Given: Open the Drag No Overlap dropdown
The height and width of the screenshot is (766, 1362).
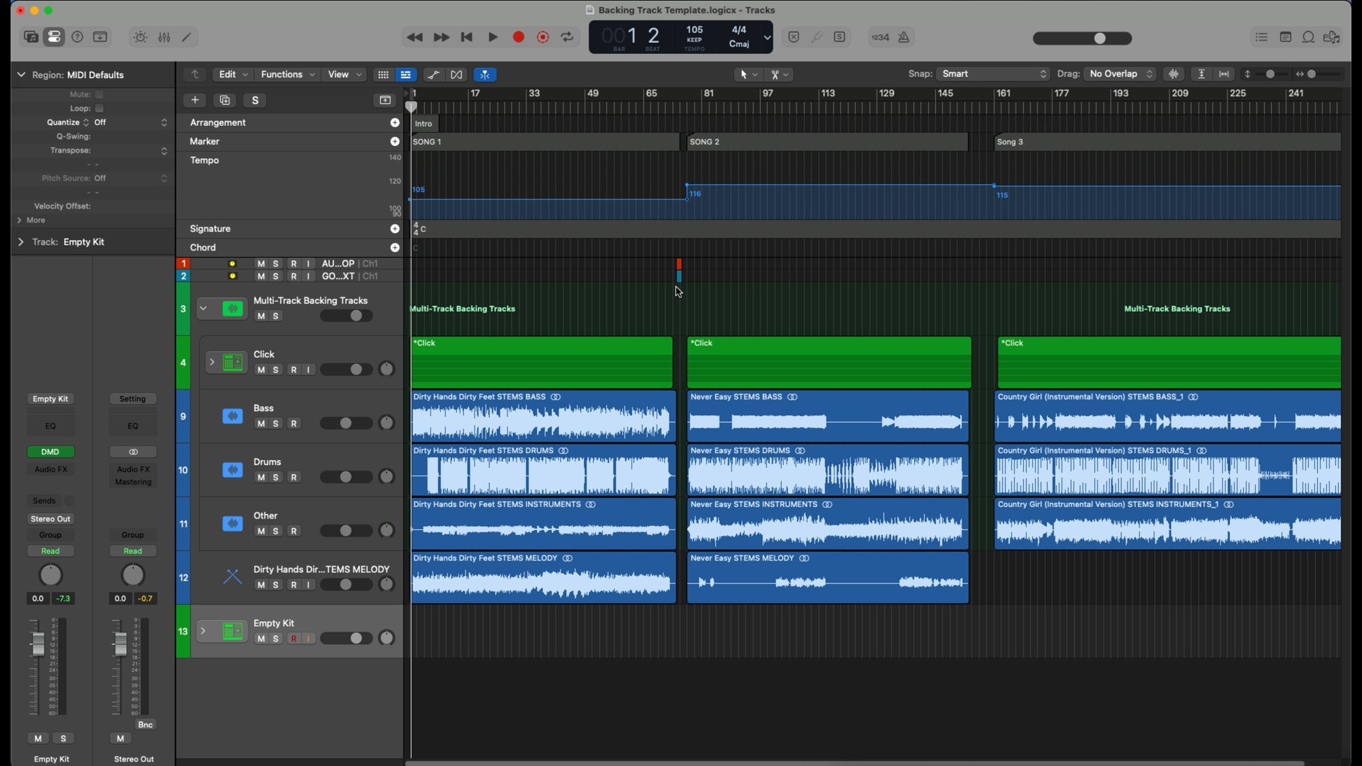Looking at the screenshot, I should click(x=1120, y=74).
